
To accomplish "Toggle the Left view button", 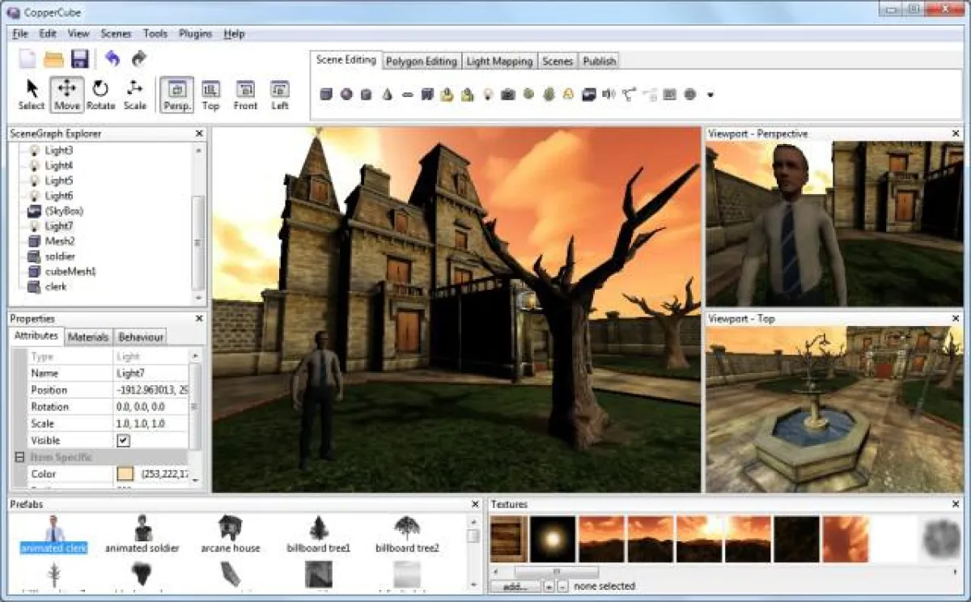I will (280, 94).
